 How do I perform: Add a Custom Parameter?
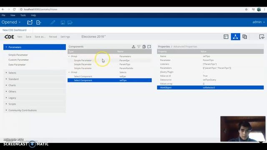(x=18, y=60)
